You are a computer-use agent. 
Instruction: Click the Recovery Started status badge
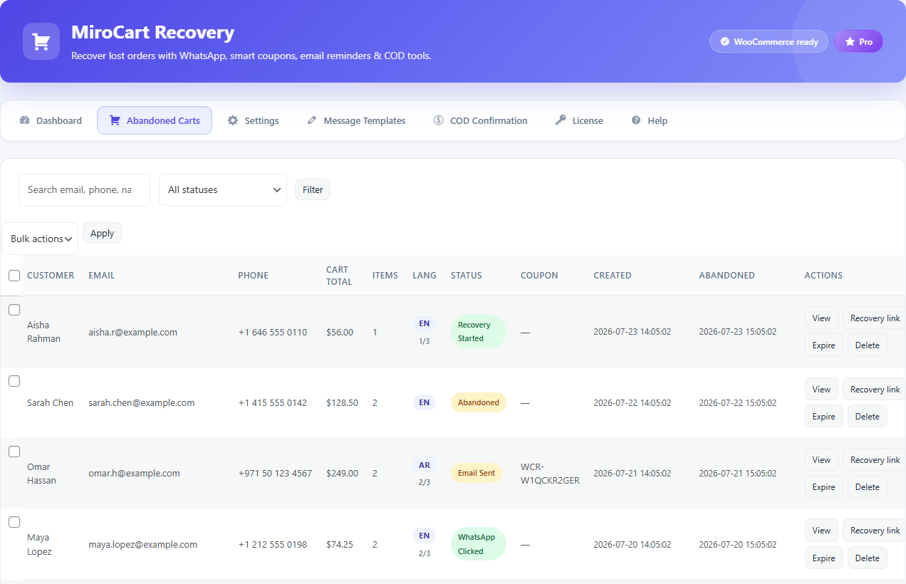(x=478, y=332)
